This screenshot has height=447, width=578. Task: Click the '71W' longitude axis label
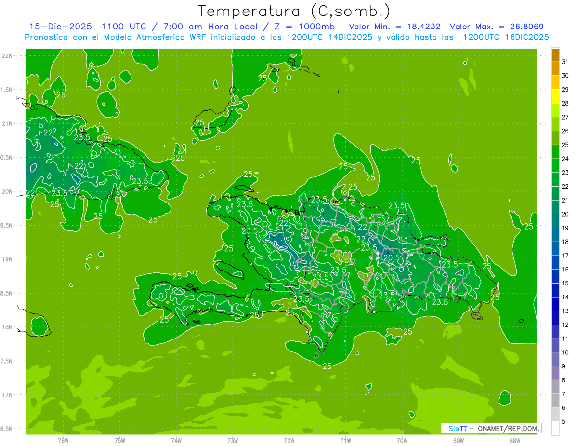coord(345,440)
